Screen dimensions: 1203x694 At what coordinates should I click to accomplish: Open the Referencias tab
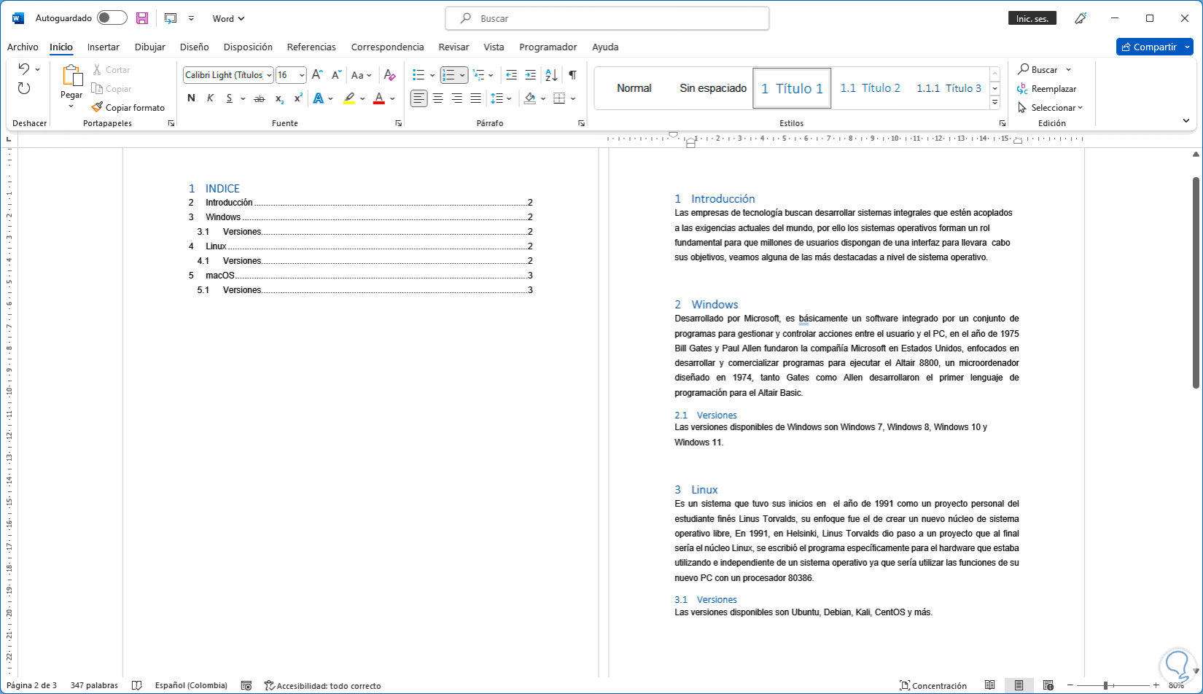[311, 47]
